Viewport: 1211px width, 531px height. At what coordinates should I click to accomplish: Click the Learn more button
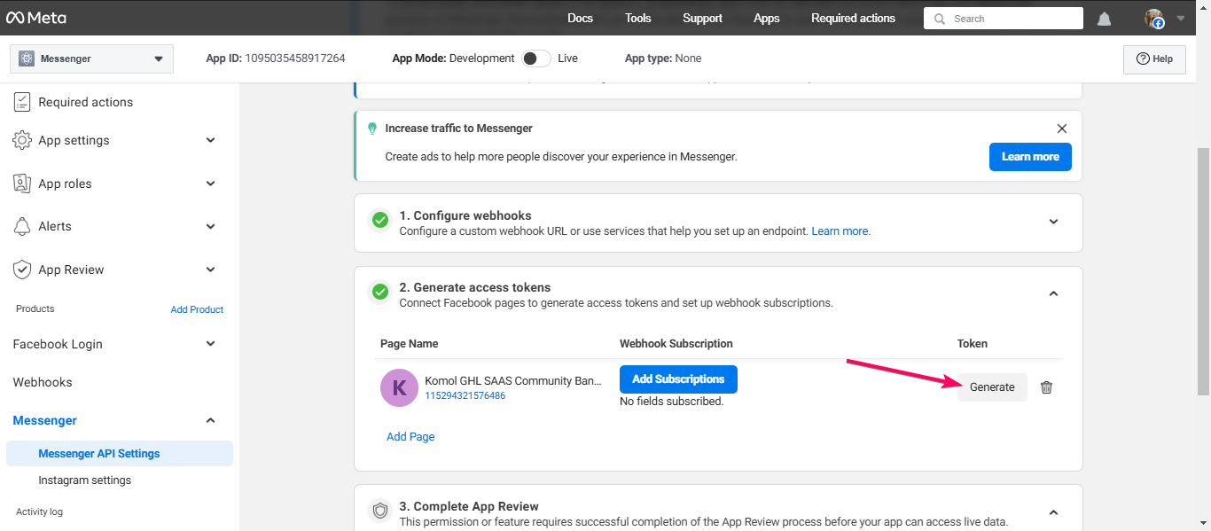(x=1030, y=157)
